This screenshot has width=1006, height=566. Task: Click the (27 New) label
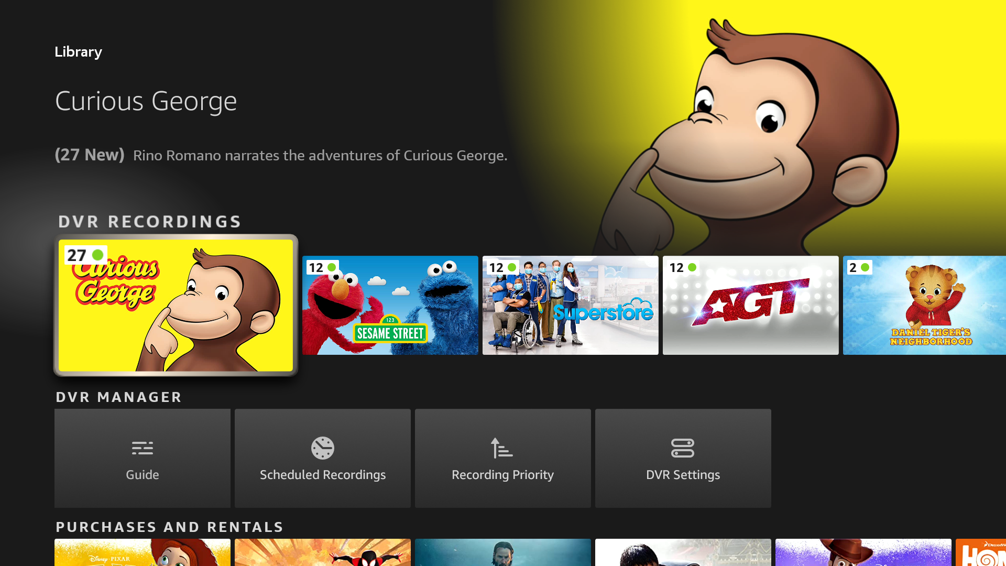pyautogui.click(x=90, y=155)
